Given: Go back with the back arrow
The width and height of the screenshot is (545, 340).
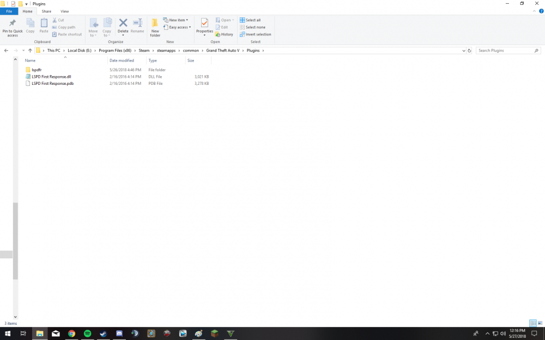Looking at the screenshot, I should pyautogui.click(x=6, y=51).
